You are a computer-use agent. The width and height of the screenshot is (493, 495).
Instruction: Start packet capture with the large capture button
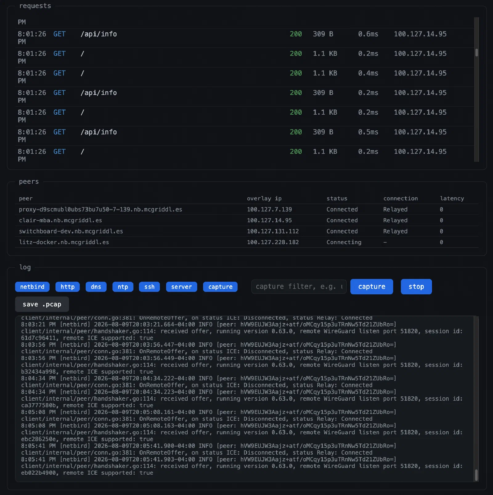click(x=372, y=287)
